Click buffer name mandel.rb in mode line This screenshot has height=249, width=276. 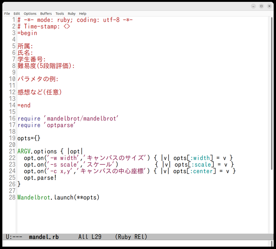44,237
